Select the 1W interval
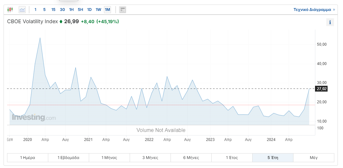The image size is (343, 168). 98,10
